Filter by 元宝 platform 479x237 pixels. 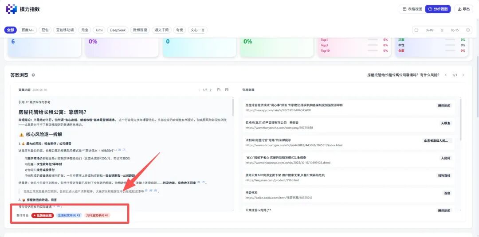coord(84,30)
